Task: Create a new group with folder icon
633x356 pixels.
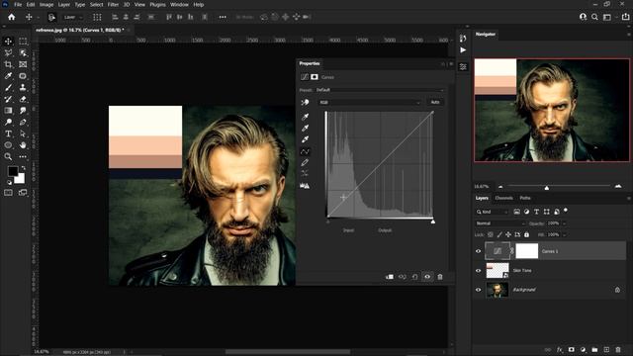Action: point(594,349)
